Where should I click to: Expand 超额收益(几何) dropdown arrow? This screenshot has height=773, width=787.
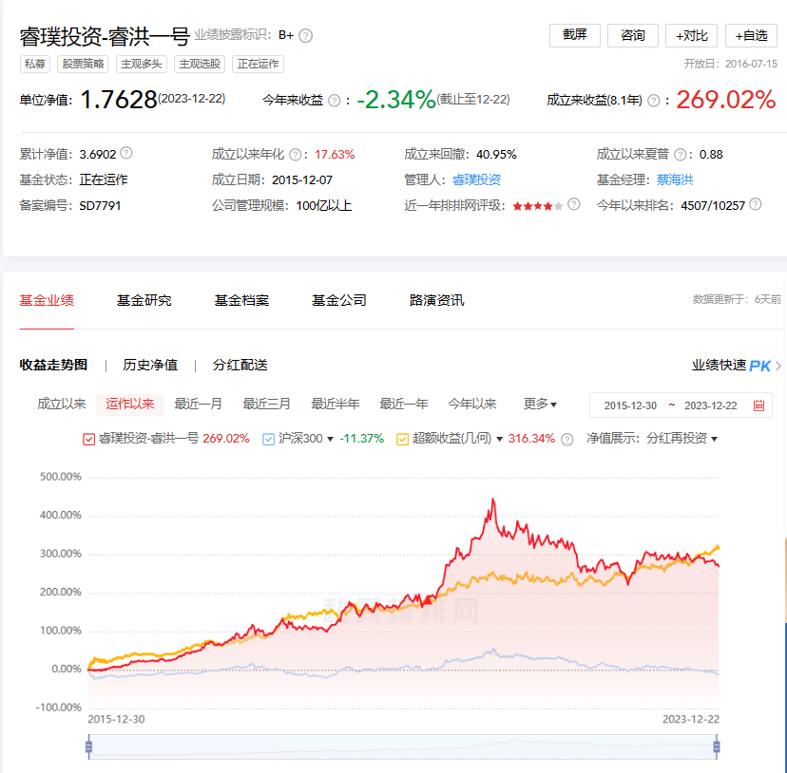coord(499,440)
